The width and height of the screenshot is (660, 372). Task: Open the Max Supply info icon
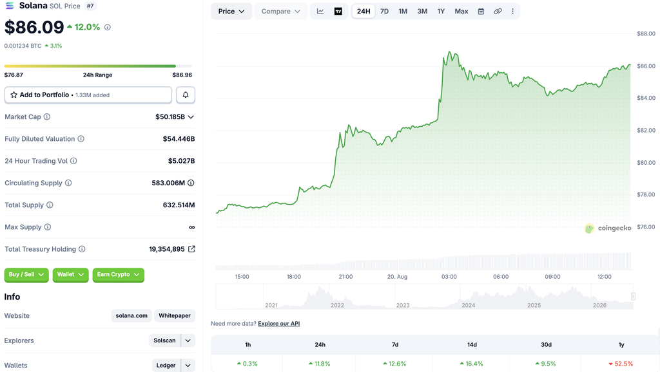click(x=48, y=227)
